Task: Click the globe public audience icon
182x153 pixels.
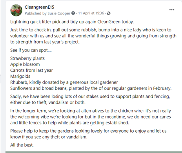Action: pos(109,13)
